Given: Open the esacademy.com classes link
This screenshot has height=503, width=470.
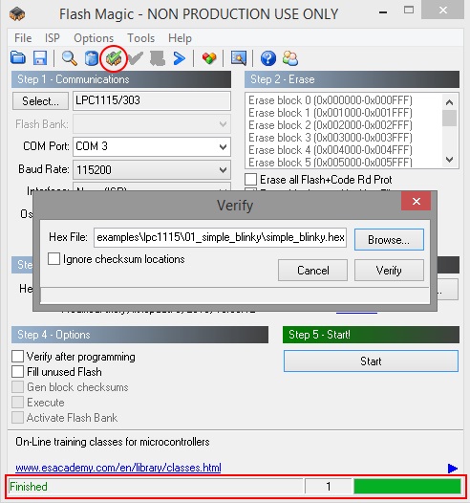Looking at the screenshot, I should 118,468.
